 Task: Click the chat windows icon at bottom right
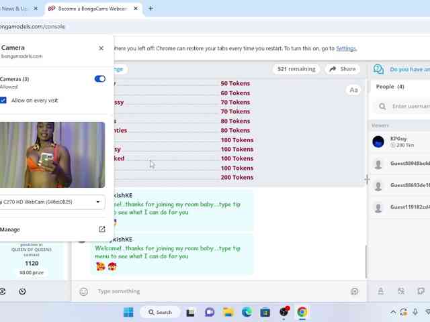coord(421,291)
